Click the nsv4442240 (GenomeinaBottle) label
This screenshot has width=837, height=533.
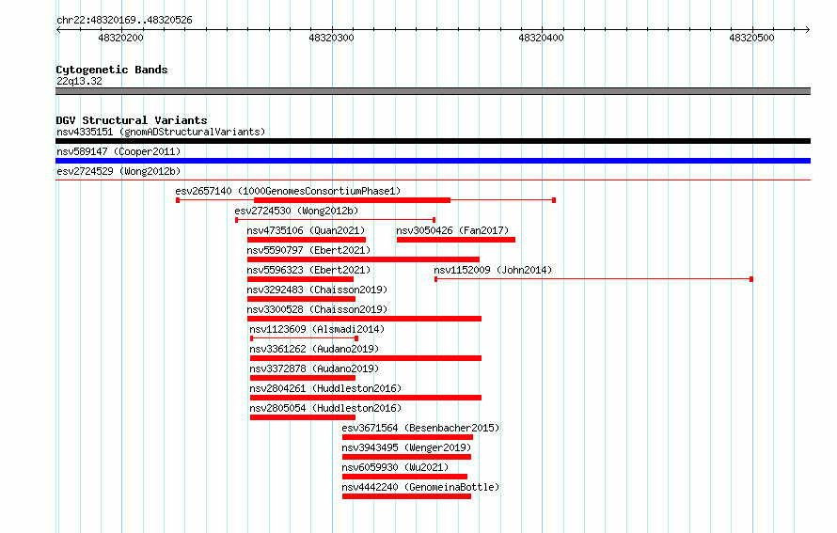(420, 487)
